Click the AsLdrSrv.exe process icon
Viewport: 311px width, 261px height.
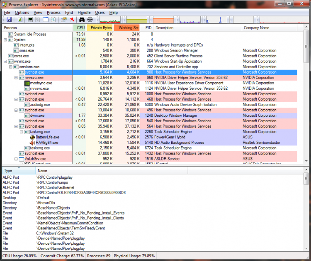[x=22, y=159]
